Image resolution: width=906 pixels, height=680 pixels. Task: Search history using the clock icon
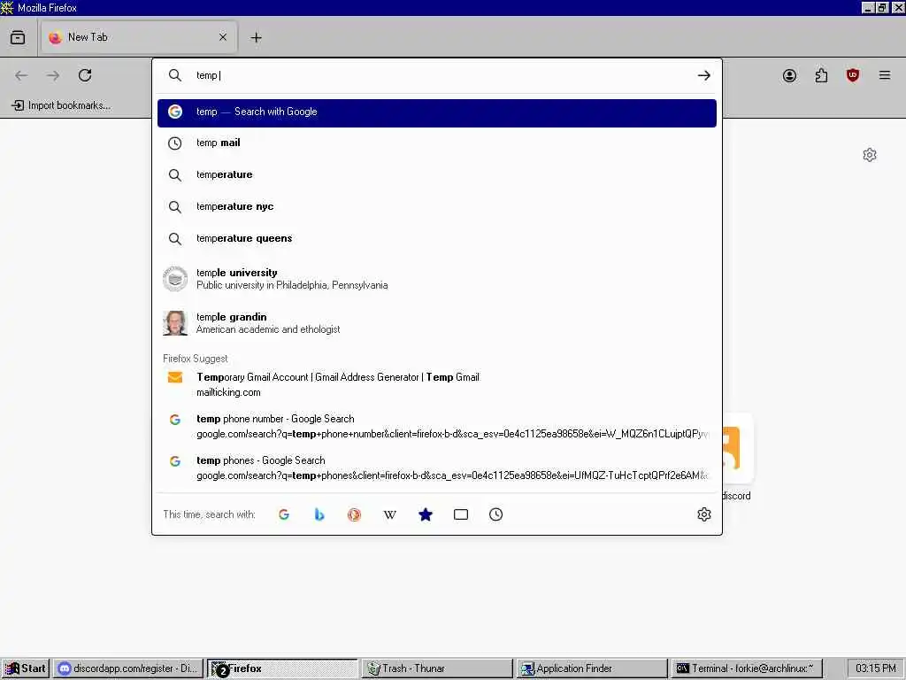pyautogui.click(x=495, y=514)
